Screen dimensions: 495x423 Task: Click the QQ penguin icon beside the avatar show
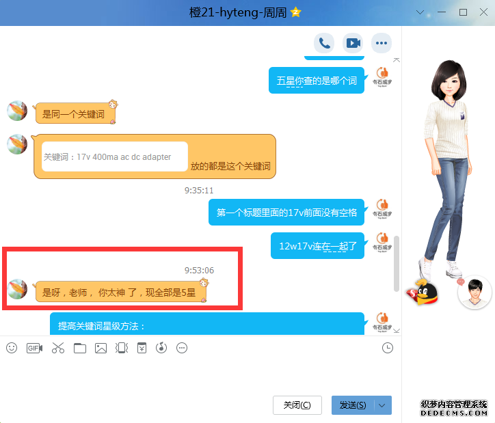click(x=423, y=292)
